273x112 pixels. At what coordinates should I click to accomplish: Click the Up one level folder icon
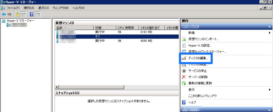18,14
